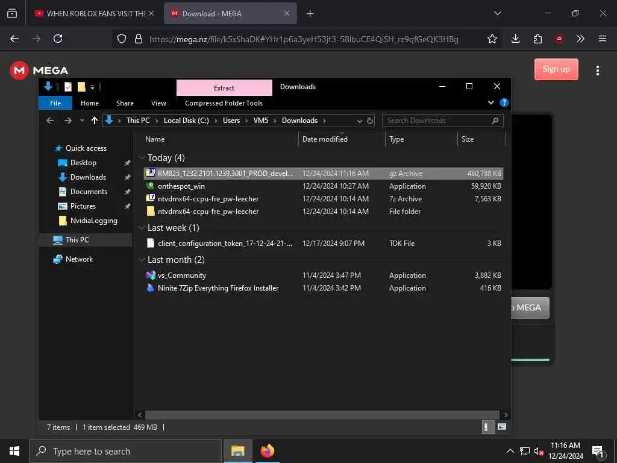Click the MEGA logo
617x463 pixels.
[x=39, y=71]
